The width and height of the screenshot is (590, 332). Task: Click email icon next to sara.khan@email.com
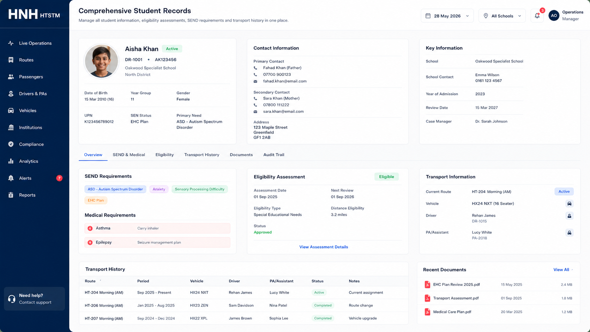tap(255, 111)
